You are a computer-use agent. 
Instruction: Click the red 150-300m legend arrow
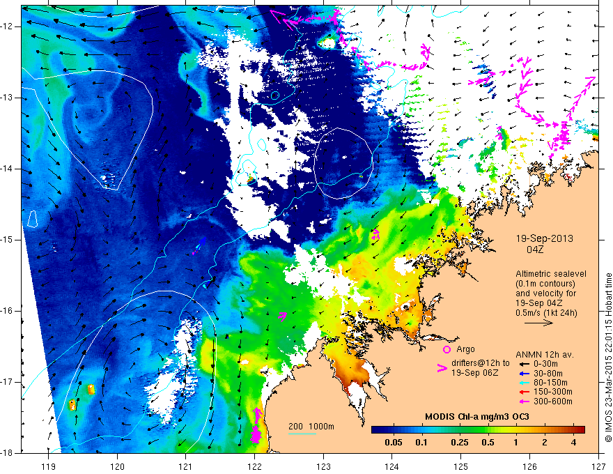[524, 392]
